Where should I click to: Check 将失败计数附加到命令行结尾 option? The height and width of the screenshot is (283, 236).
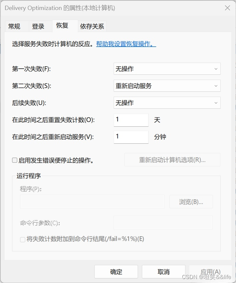coord(22,239)
